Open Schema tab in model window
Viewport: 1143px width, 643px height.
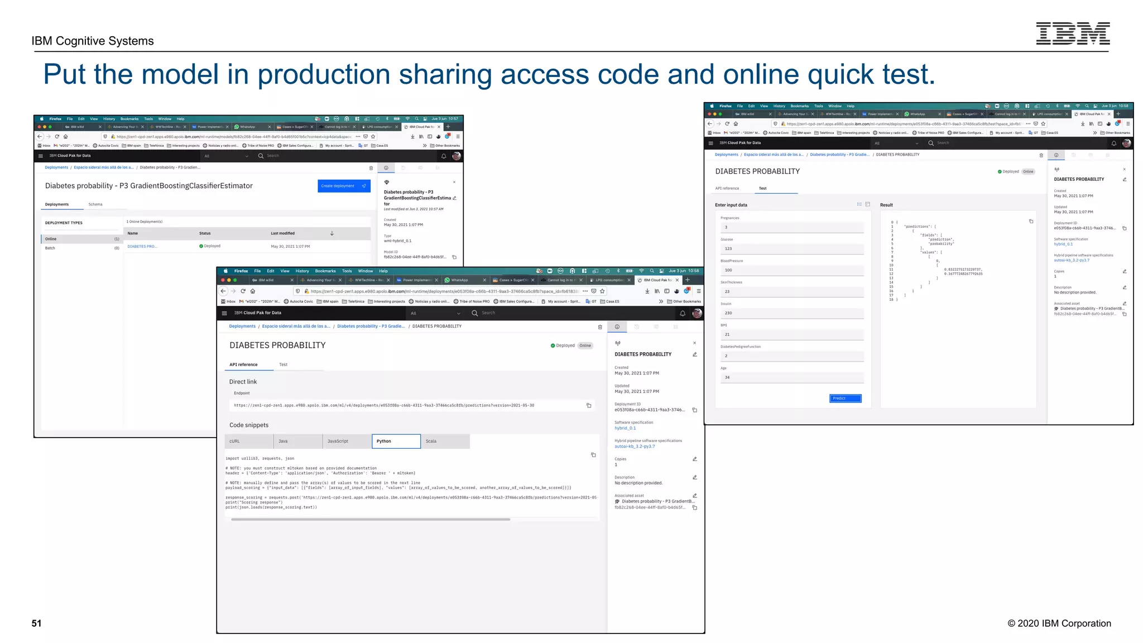[x=95, y=204]
